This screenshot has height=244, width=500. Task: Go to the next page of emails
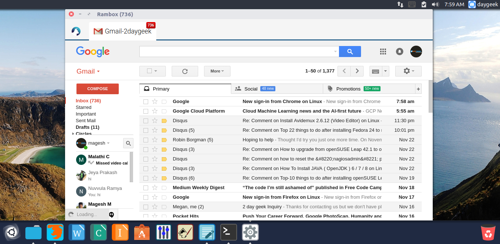point(357,71)
